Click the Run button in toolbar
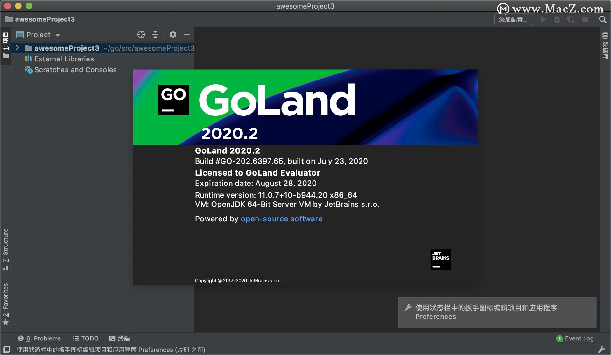 [544, 20]
